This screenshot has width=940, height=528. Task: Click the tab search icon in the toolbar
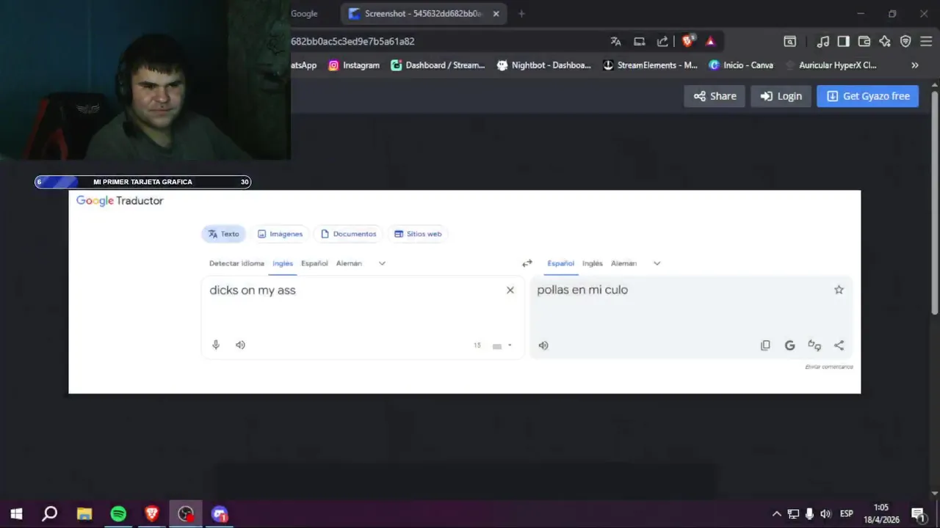789,41
